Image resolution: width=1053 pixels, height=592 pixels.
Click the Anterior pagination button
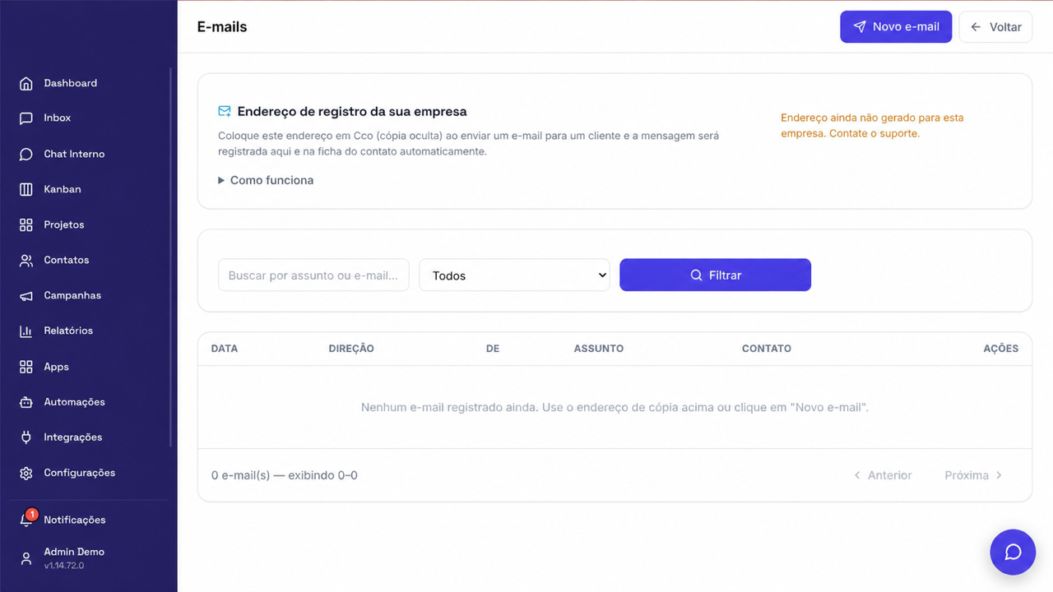[882, 475]
